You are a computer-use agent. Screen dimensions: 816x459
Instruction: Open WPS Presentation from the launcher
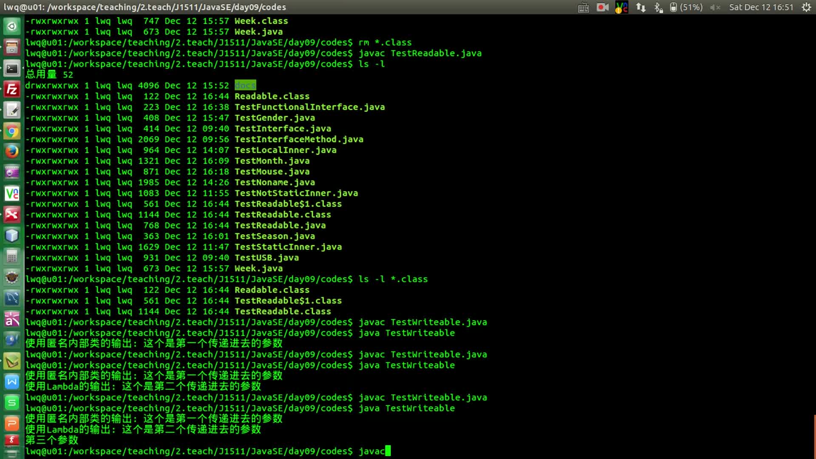11,423
